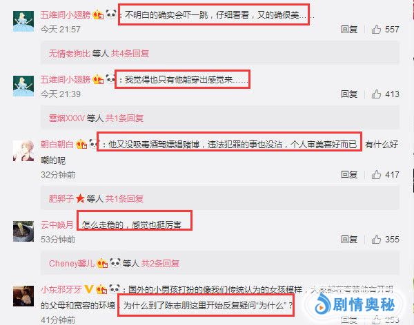The image size is (414, 325).
Task: Click thumbs-up on comment with 413 likes
Action: click(x=376, y=94)
